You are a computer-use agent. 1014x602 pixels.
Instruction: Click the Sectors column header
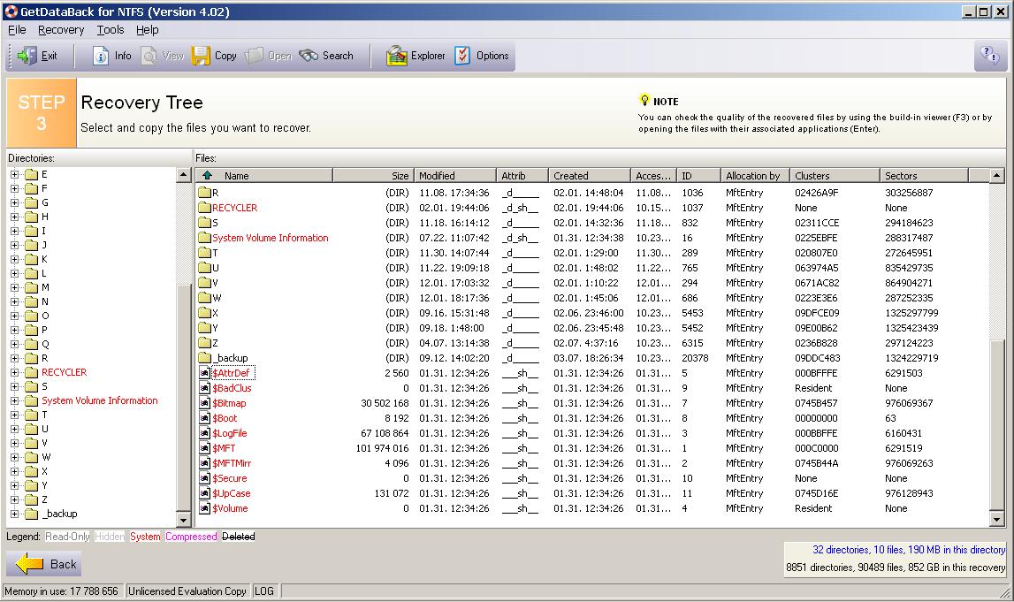(924, 175)
